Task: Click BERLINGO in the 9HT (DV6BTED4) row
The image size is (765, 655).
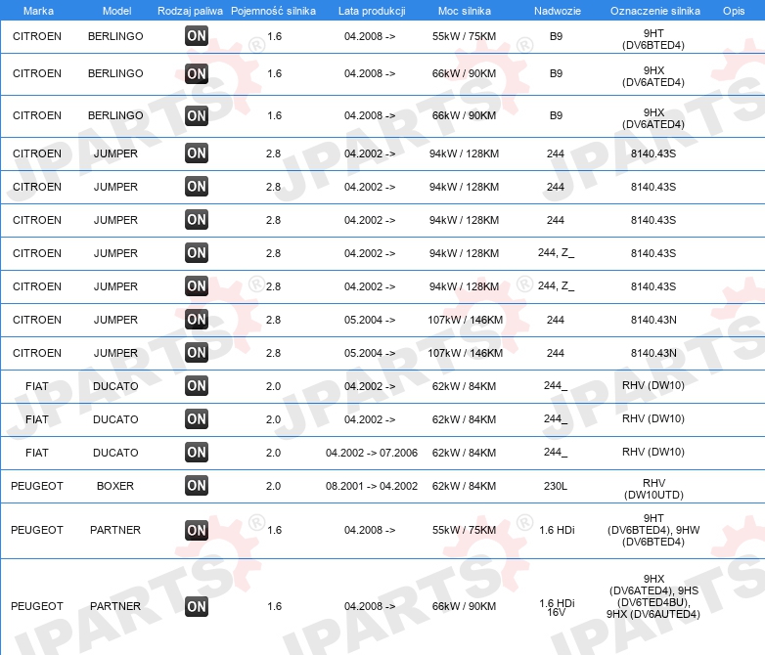Action: tap(115, 36)
